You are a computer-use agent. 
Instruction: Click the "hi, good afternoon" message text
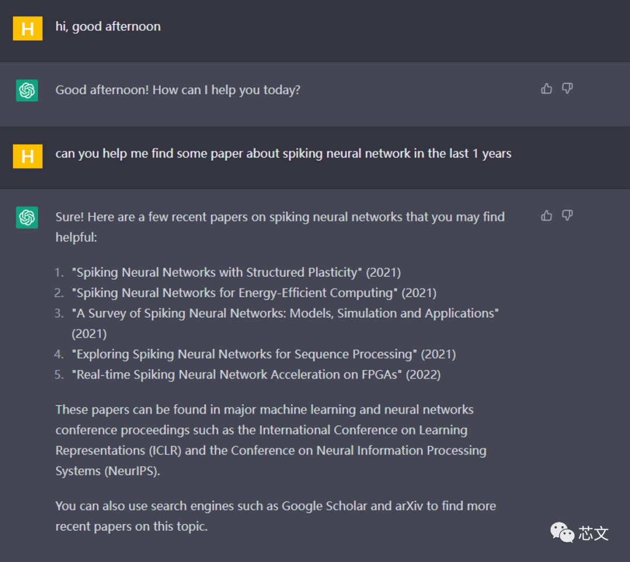pyautogui.click(x=108, y=27)
